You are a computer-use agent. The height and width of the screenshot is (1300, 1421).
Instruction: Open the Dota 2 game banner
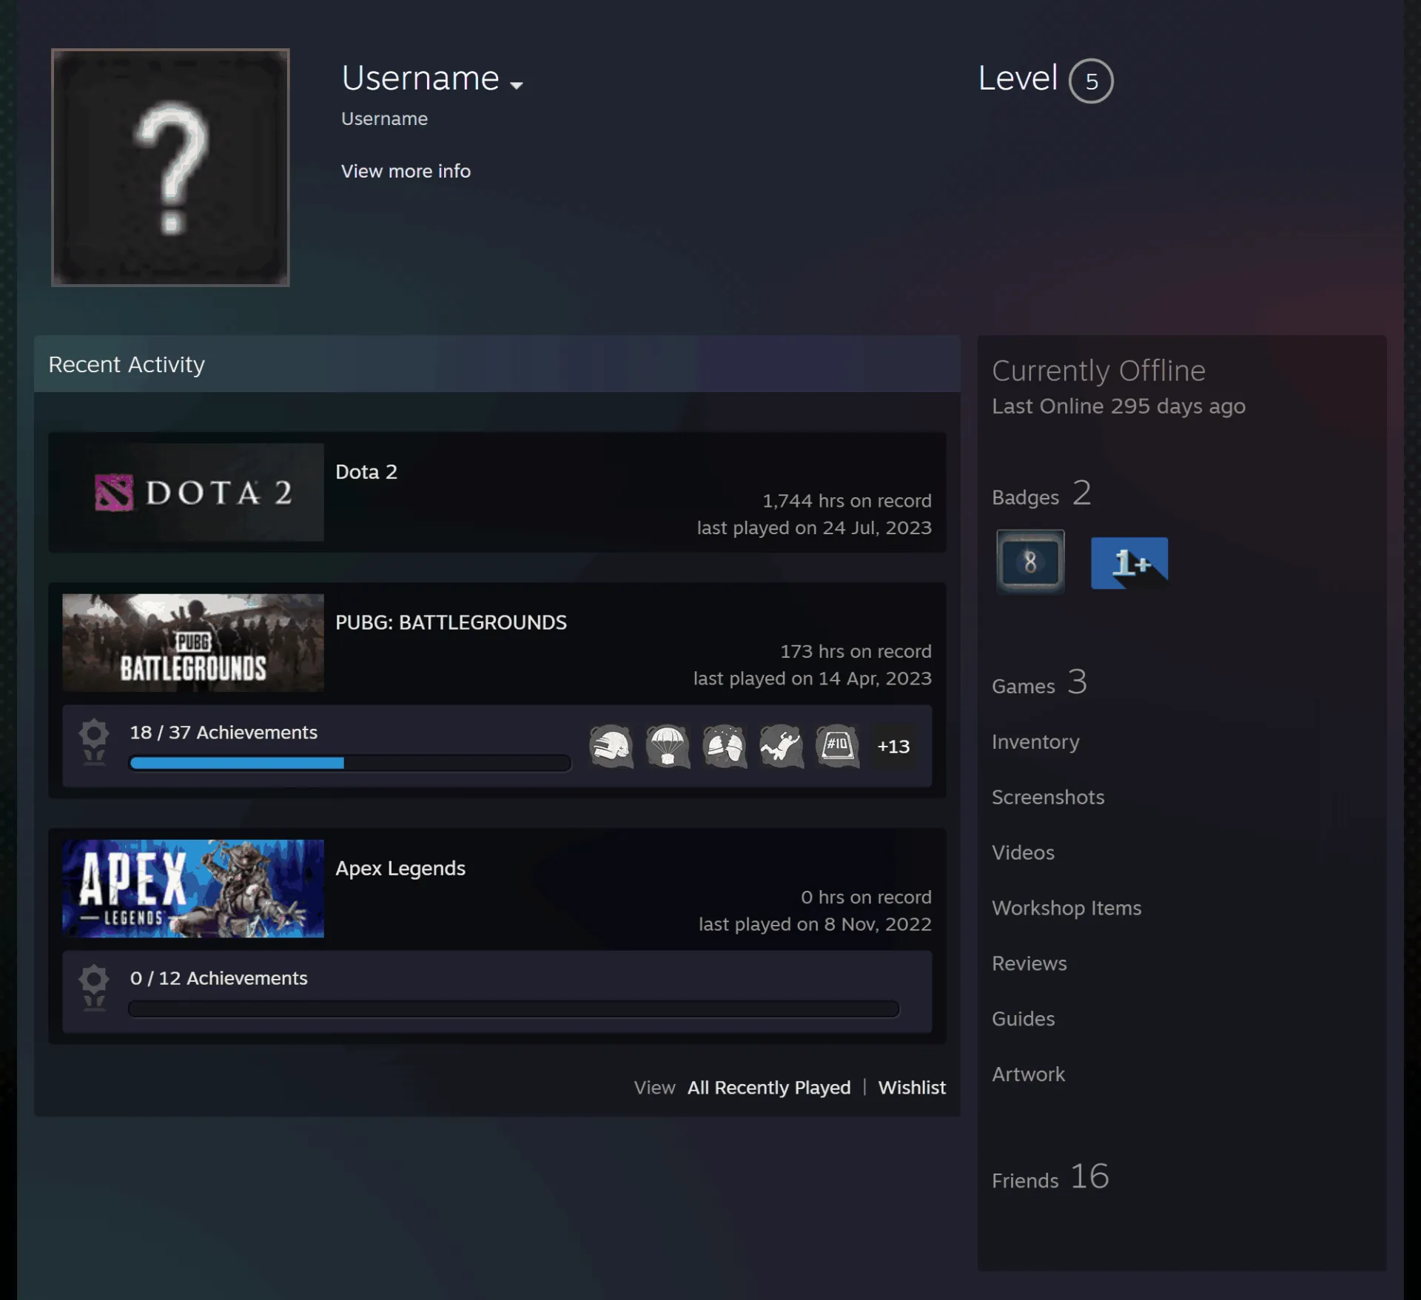193,492
